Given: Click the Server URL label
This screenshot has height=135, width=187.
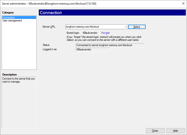Looking at the screenshot, I should point(49,27).
